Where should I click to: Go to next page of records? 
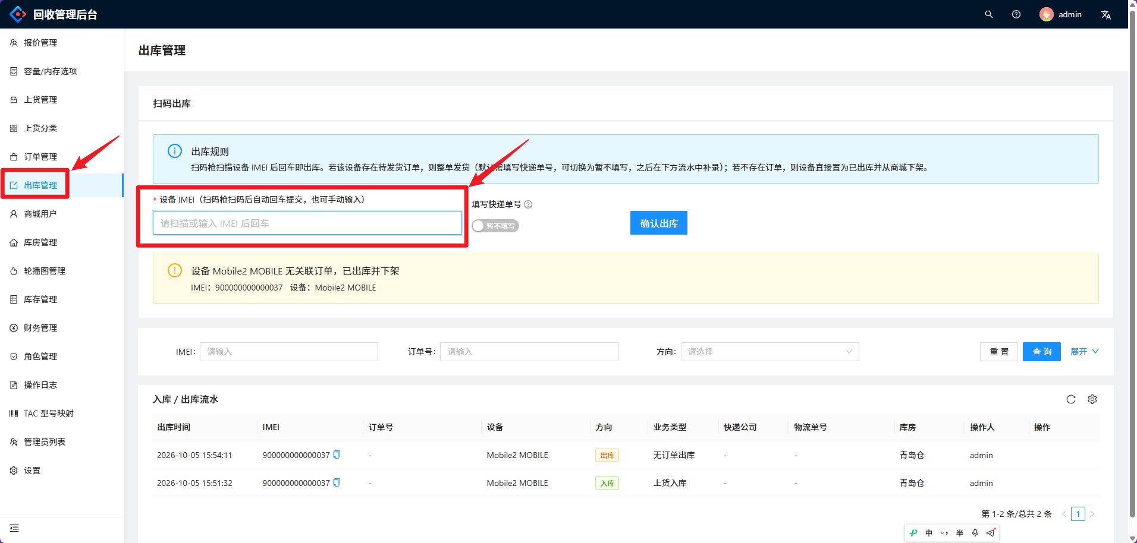point(1092,514)
